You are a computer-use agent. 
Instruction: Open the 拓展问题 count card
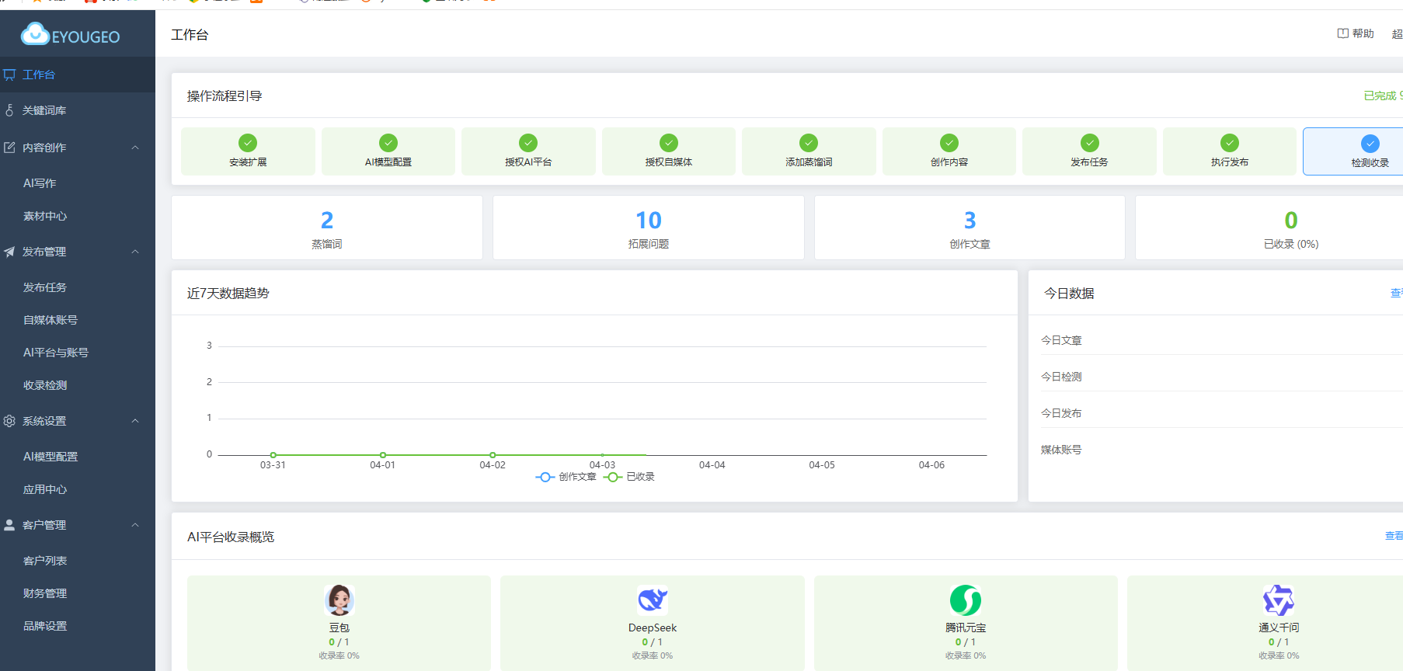(x=648, y=228)
